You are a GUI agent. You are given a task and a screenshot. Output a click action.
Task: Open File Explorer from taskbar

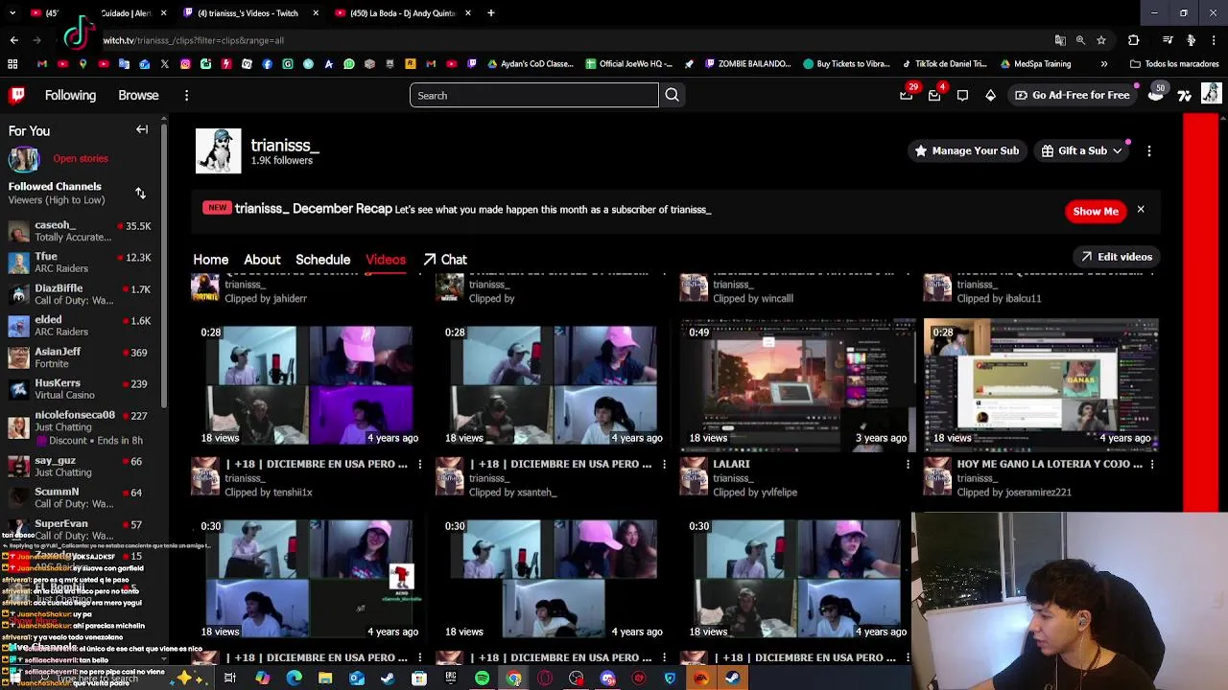[x=325, y=678]
